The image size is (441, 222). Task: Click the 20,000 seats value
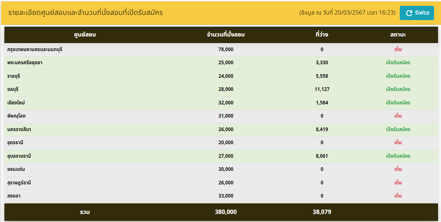coord(226,142)
